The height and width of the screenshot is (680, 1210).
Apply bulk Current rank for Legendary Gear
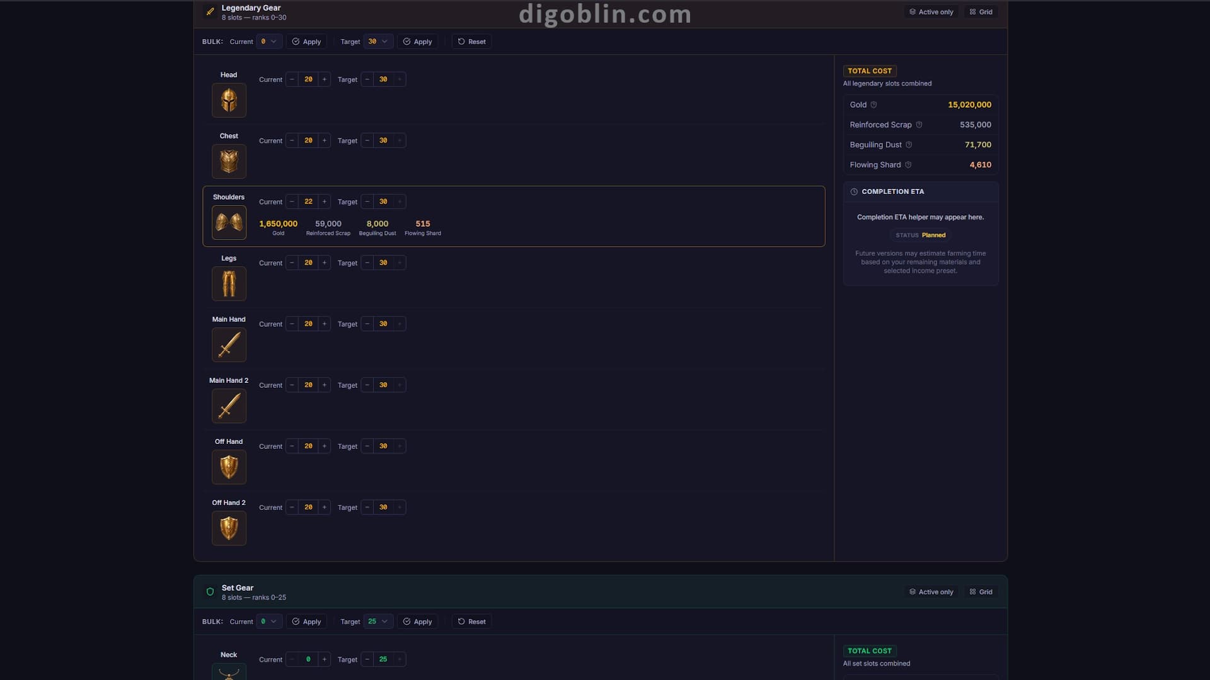(306, 42)
